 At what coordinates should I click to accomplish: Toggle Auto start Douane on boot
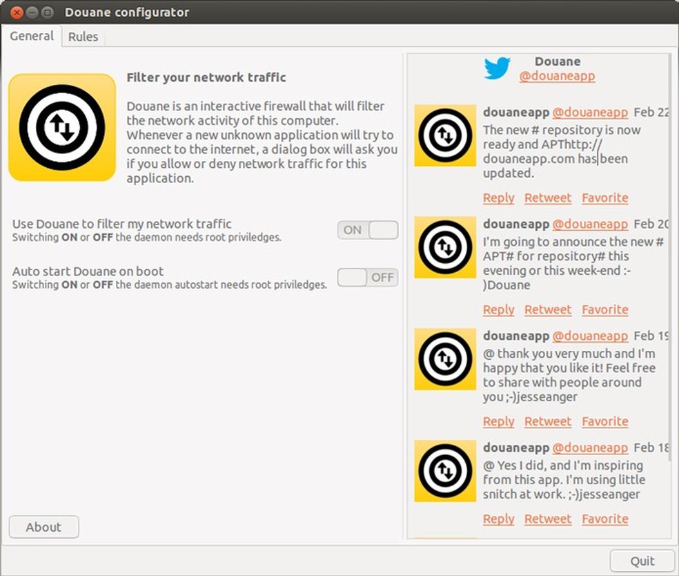pyautogui.click(x=368, y=278)
